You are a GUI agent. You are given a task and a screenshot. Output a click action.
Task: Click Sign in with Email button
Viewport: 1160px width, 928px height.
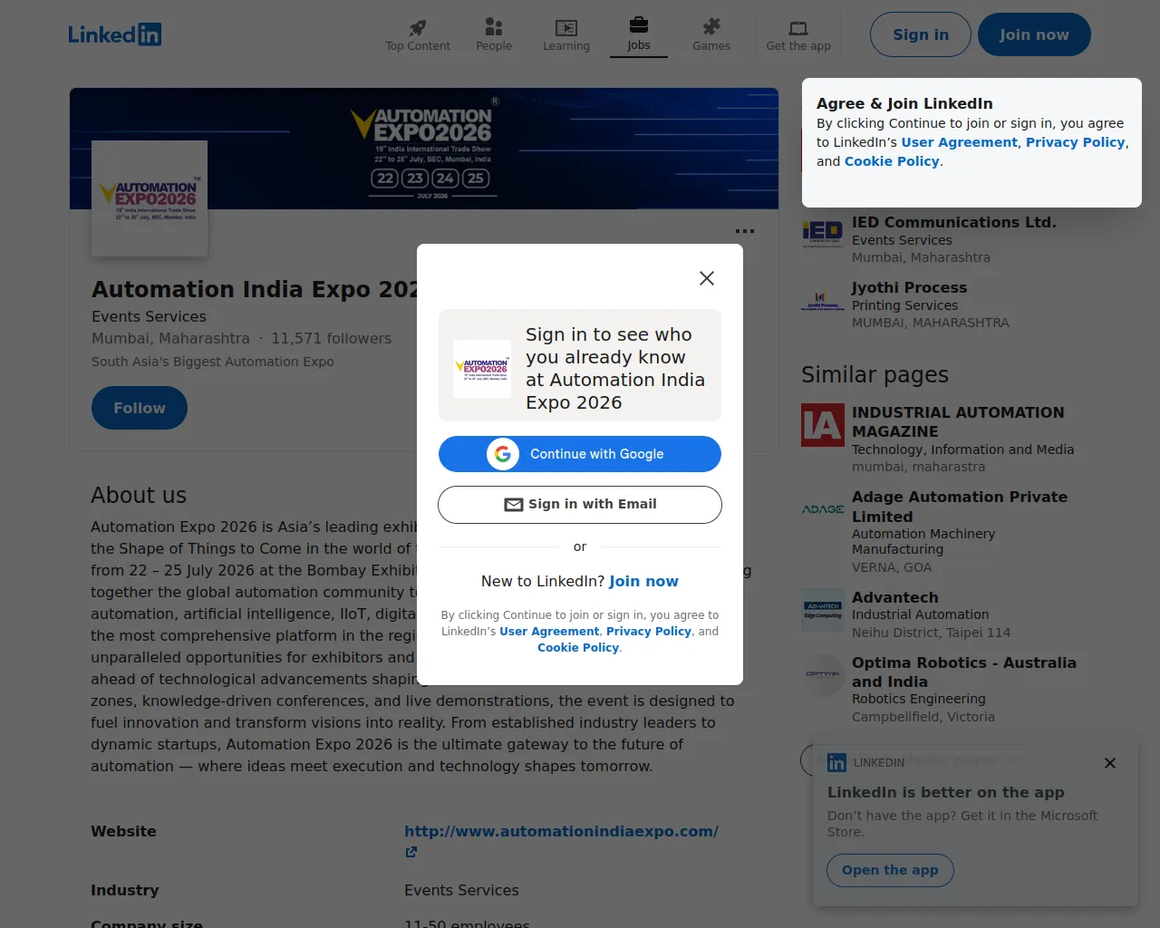[580, 505]
